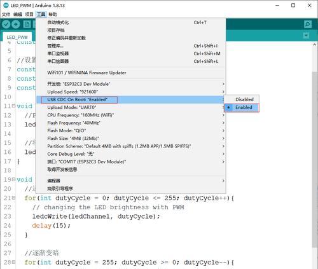Choose 项目存档 archive sketch entry
318x269 pixels.
[x=130, y=31]
